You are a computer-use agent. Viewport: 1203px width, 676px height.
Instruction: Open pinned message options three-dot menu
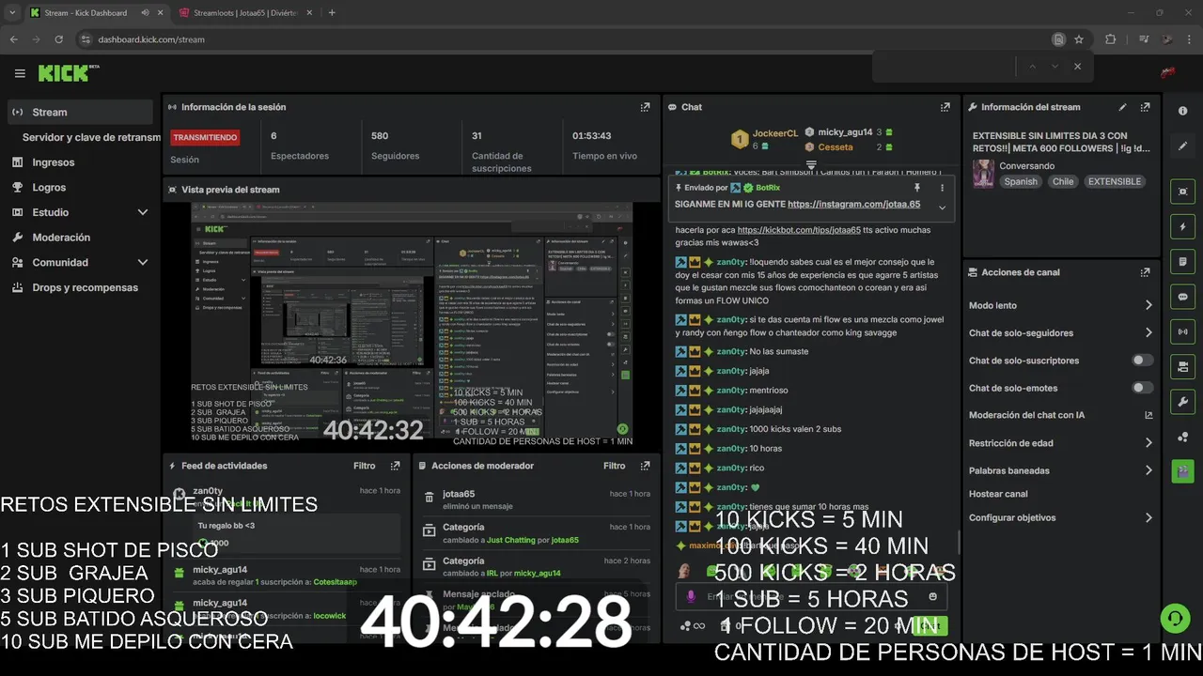click(x=943, y=188)
